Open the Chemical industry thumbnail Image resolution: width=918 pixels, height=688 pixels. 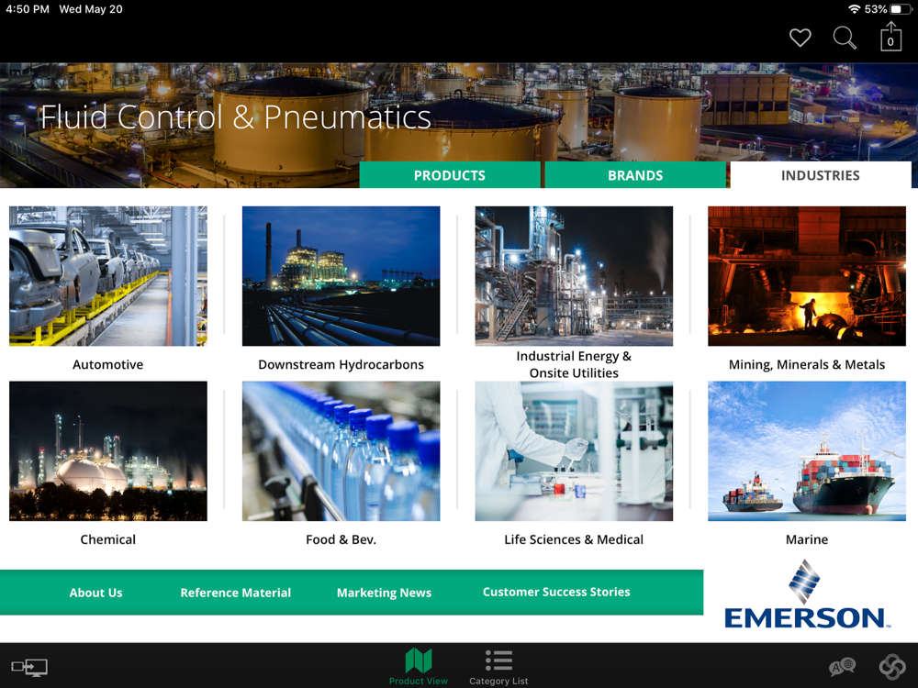(108, 451)
